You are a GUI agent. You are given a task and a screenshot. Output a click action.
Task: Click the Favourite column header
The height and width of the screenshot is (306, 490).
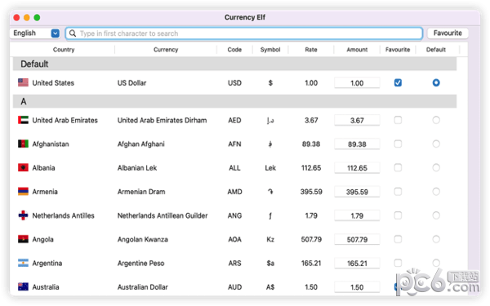tap(398, 49)
